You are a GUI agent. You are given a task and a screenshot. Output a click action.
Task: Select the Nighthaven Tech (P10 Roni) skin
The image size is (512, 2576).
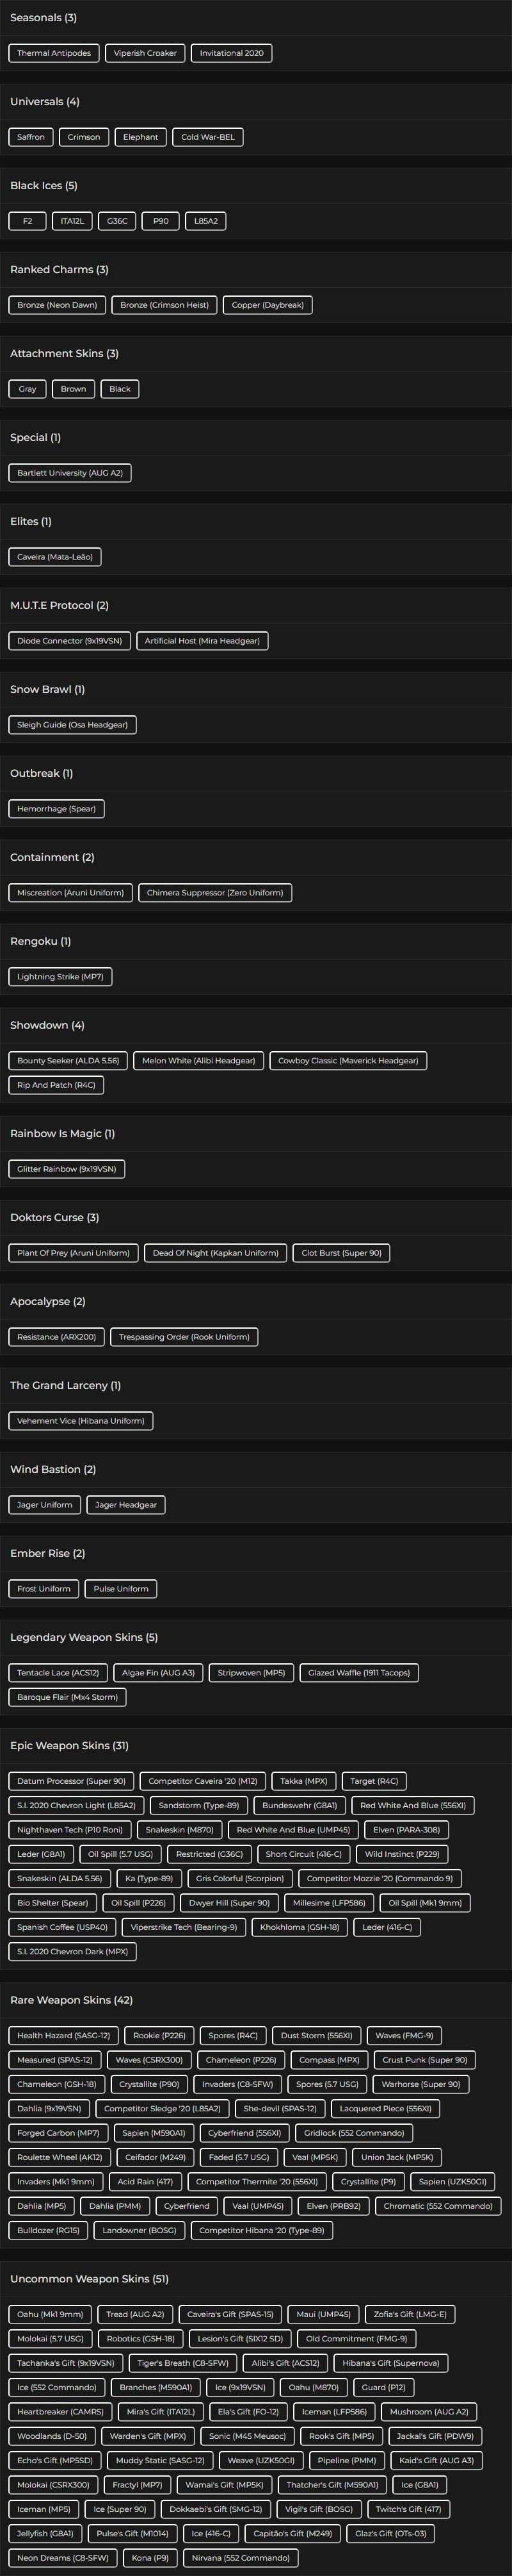[x=70, y=1830]
